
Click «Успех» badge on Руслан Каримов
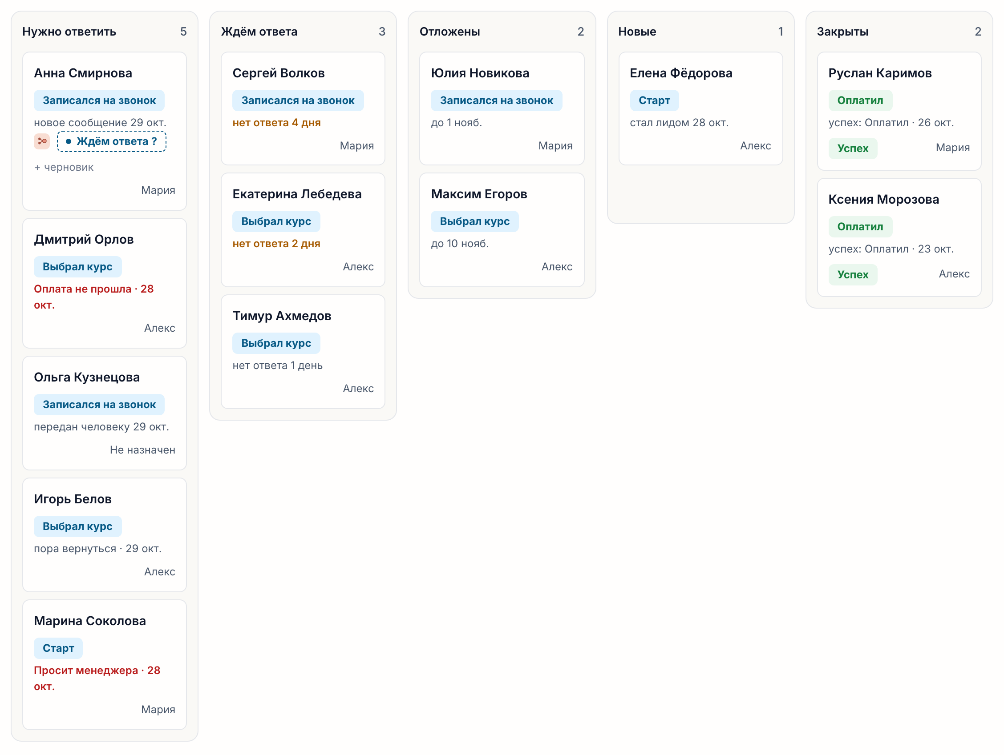(x=853, y=149)
